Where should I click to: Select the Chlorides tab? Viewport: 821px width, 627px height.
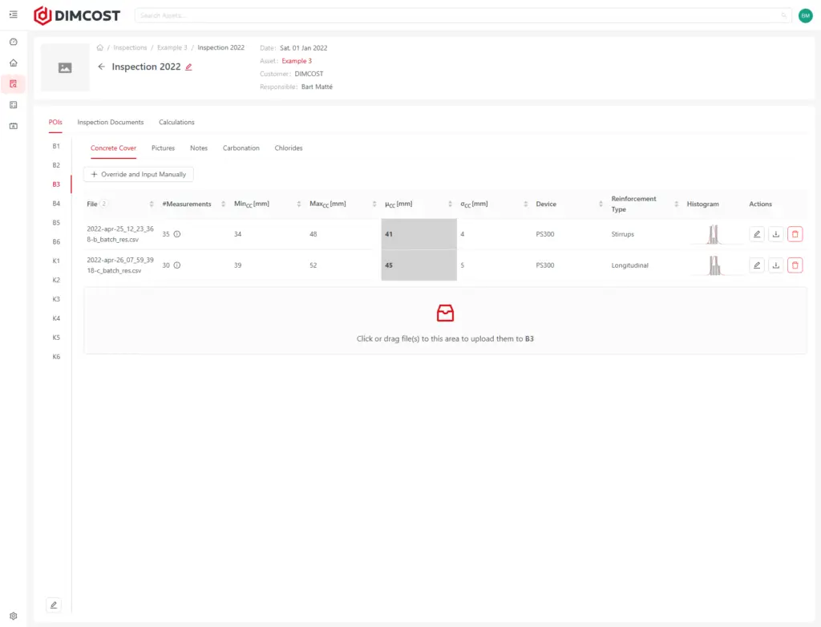289,148
